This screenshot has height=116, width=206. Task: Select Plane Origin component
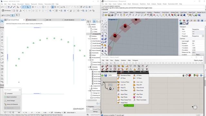138,90
